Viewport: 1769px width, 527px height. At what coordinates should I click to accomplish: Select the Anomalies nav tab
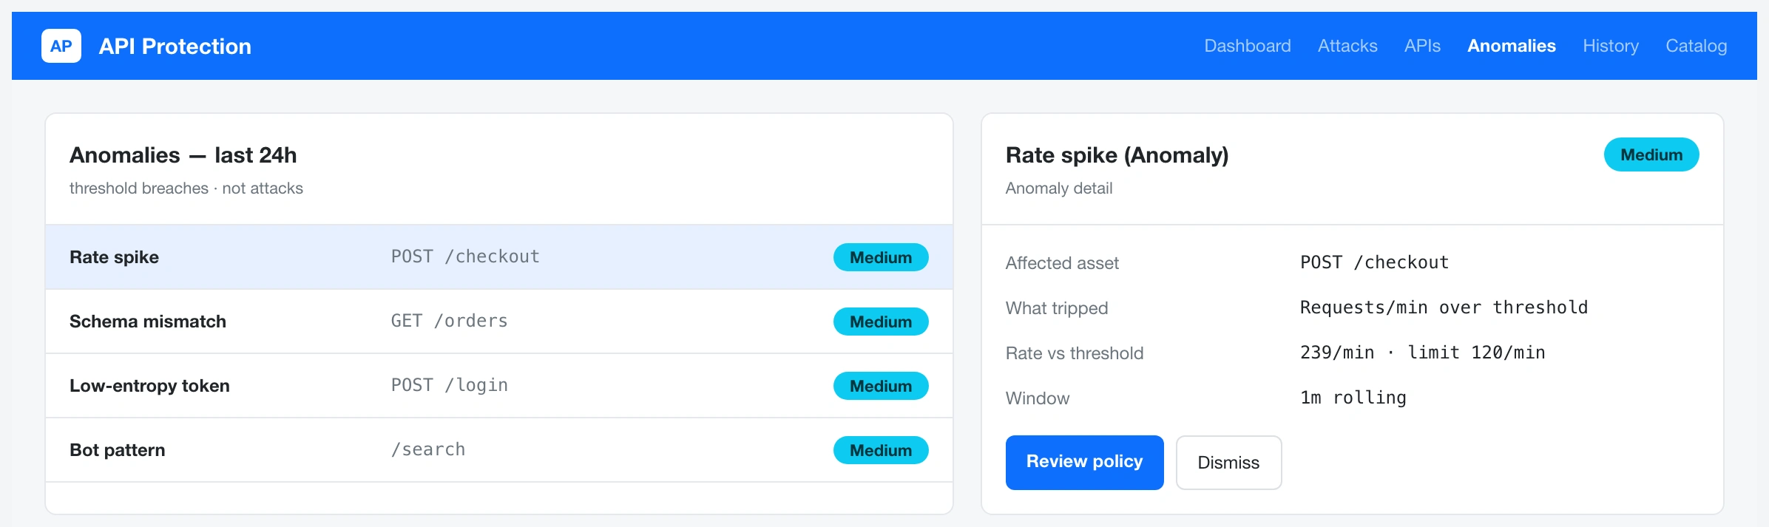tap(1512, 46)
